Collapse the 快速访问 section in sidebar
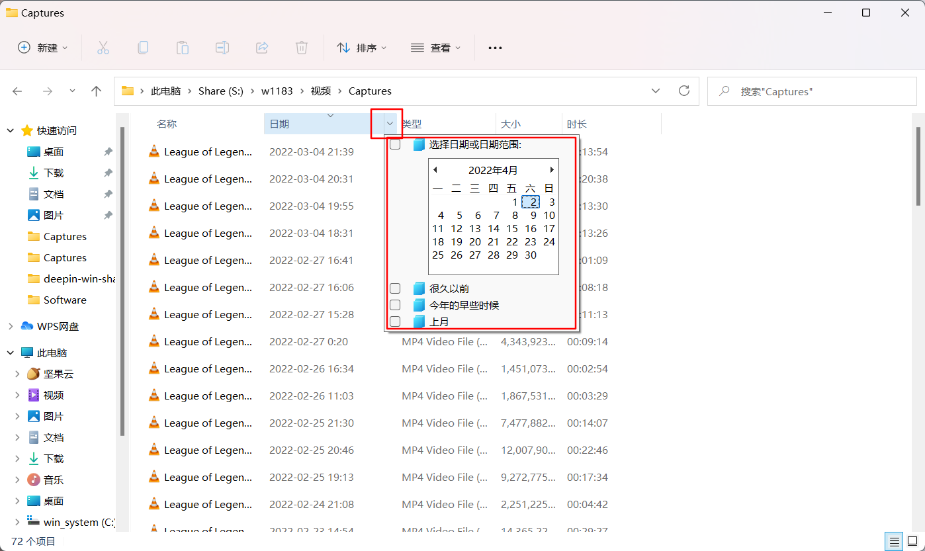Screen dimensions: 925x551 [x=10, y=130]
